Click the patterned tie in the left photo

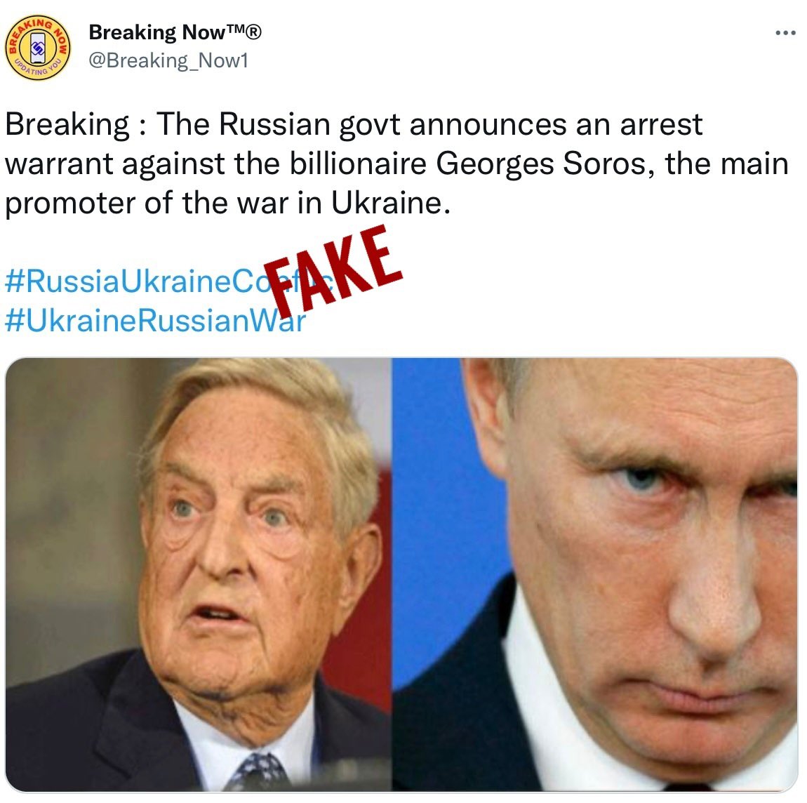tap(259, 771)
